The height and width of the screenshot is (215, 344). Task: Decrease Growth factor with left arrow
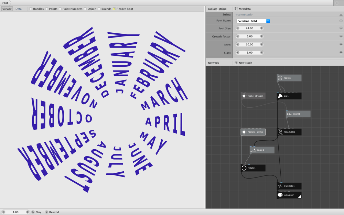pos(238,36)
